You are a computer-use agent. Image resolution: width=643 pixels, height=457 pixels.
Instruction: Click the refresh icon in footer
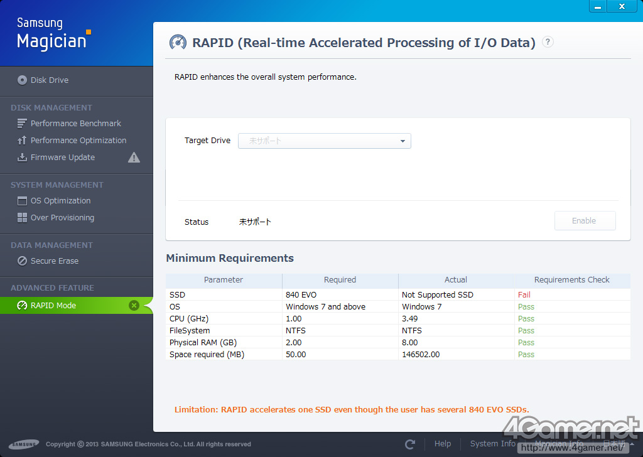pos(410,444)
